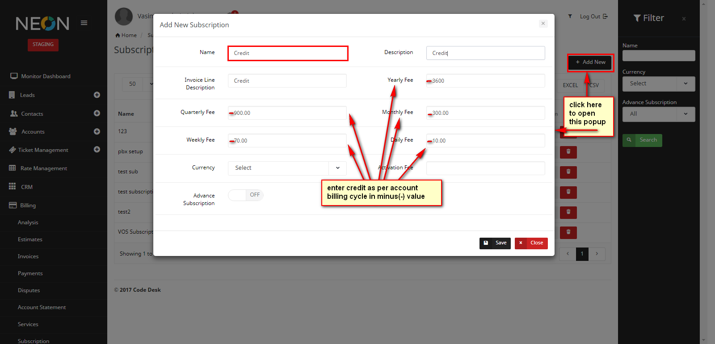Delete the pbx setup row with trash icon

pyautogui.click(x=568, y=152)
